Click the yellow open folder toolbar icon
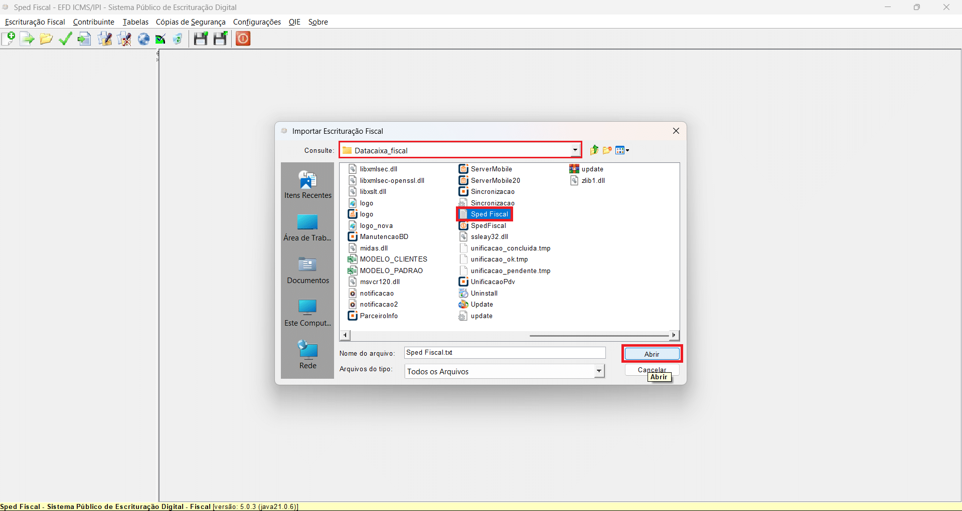The image size is (962, 511). click(46, 39)
